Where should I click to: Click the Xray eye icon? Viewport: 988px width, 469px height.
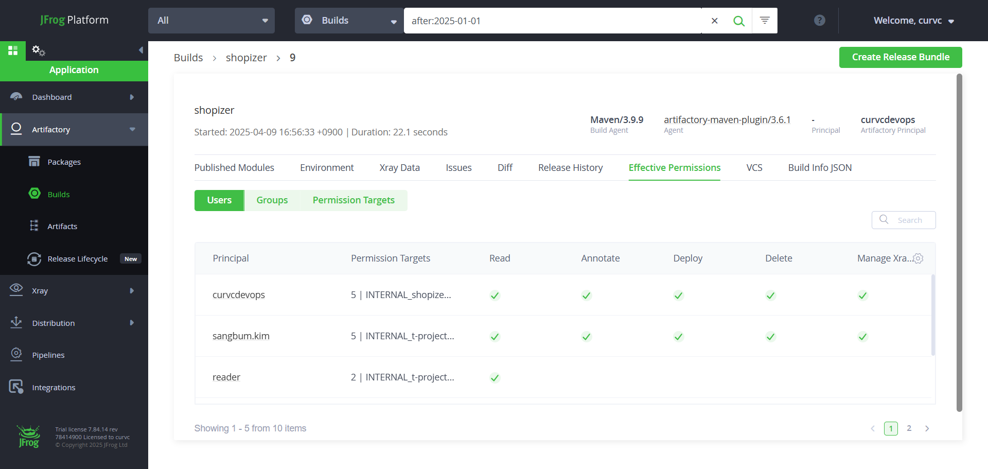(x=16, y=290)
